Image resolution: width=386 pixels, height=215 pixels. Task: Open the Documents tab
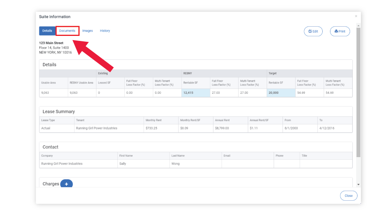click(67, 31)
